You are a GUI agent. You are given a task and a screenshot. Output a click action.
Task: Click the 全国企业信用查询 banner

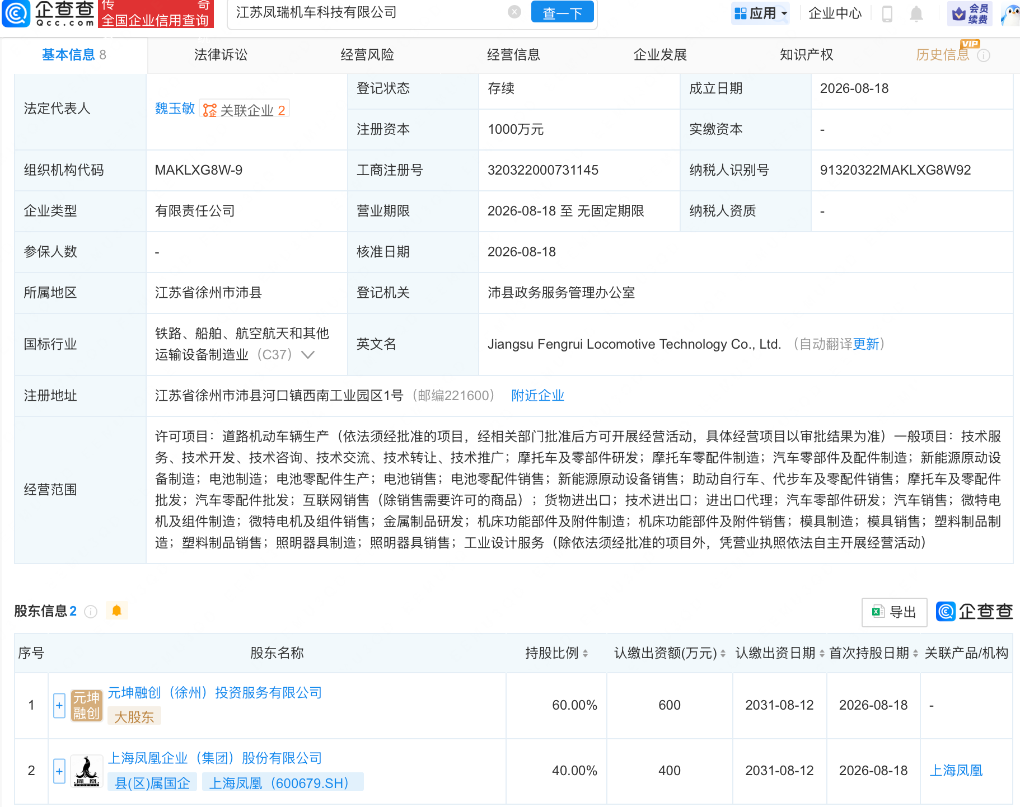point(155,13)
